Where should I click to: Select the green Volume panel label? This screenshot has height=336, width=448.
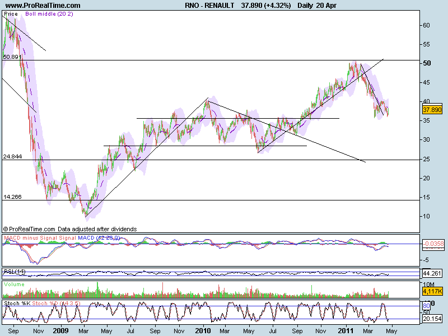pyautogui.click(x=14, y=284)
